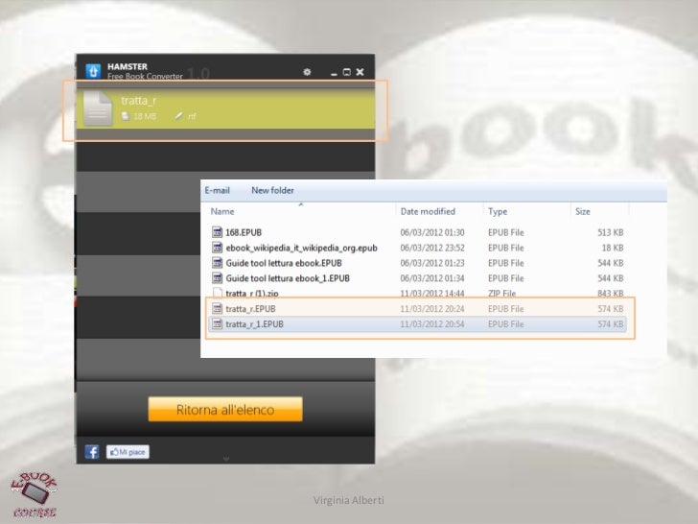Click date 11/03/2012 20:24 cell
The width and height of the screenshot is (698, 524).
[432, 309]
